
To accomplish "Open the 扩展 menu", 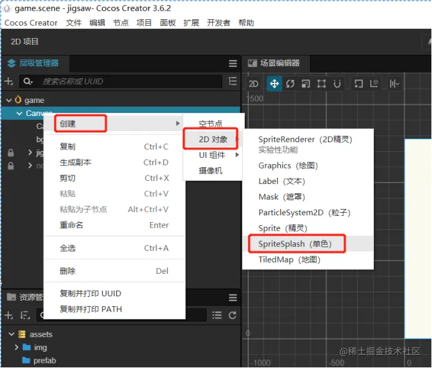I will (191, 22).
